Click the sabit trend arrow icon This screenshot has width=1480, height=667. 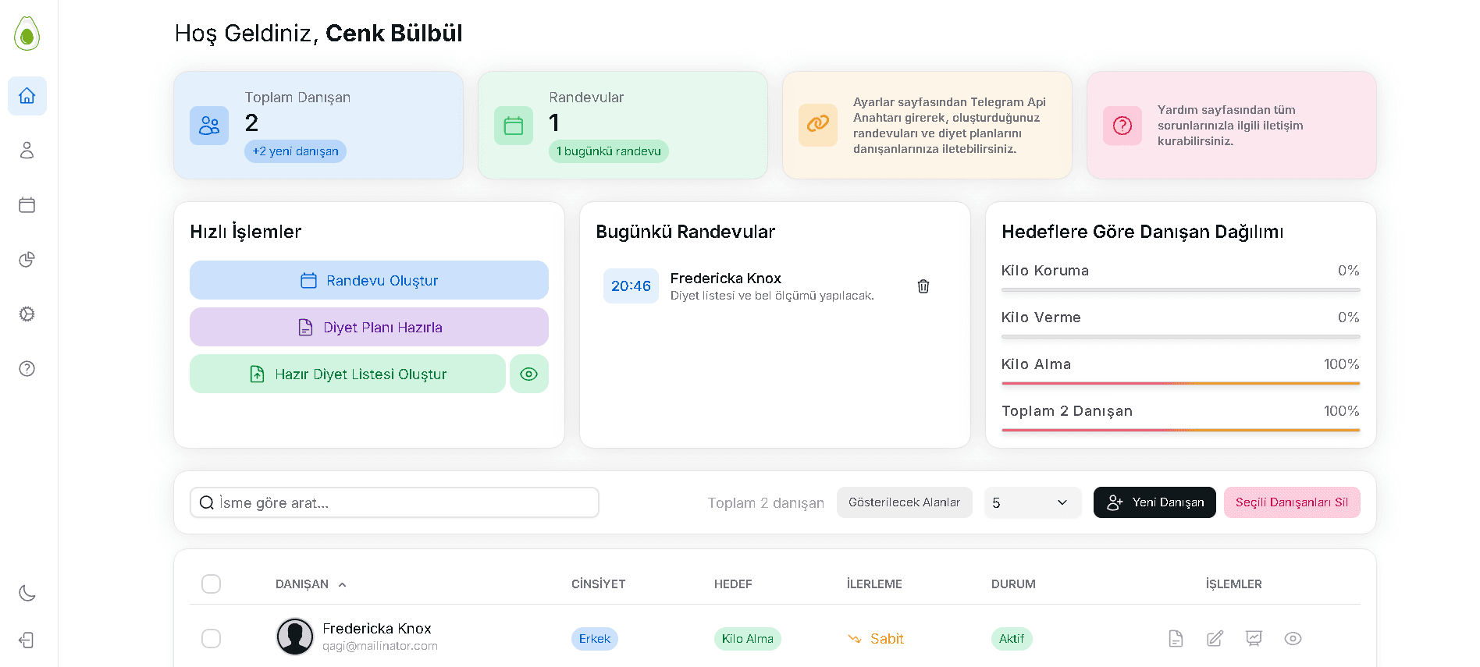(x=855, y=639)
